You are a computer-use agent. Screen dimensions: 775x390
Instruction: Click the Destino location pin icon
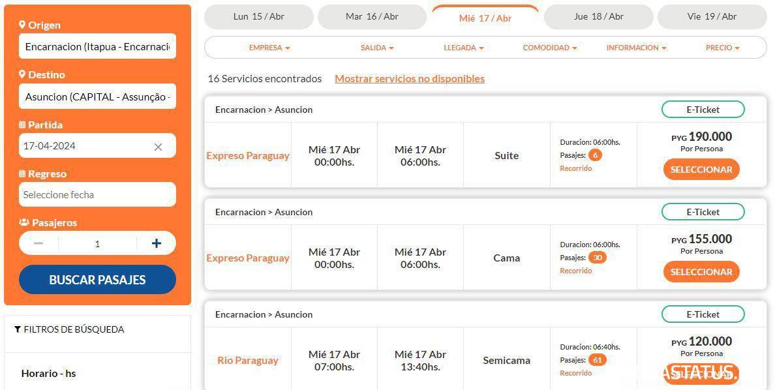22,74
